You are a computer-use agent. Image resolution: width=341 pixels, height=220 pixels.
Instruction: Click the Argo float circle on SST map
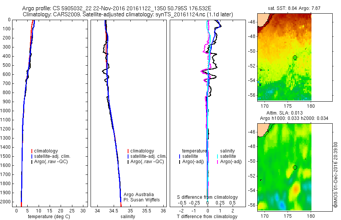[295, 58]
